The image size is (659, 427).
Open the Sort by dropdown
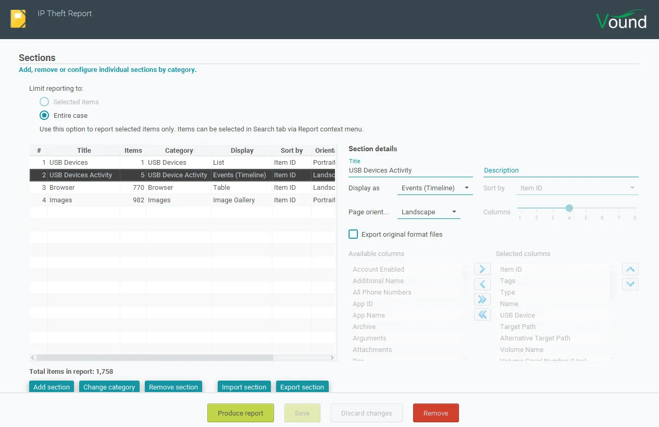tap(577, 188)
